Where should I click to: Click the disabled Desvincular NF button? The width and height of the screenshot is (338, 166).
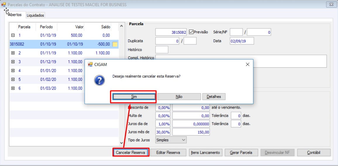click(x=277, y=153)
